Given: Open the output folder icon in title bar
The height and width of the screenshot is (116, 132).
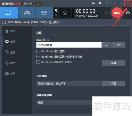Looking at the screenshot, I should 93,3.
